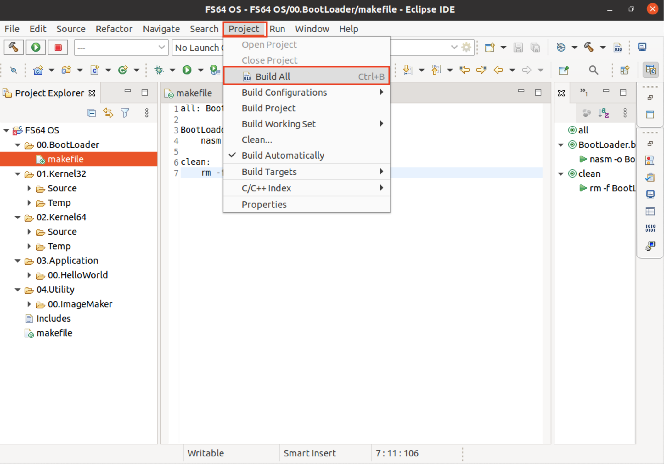Open the Run menu
The image size is (664, 464).
coord(277,29)
